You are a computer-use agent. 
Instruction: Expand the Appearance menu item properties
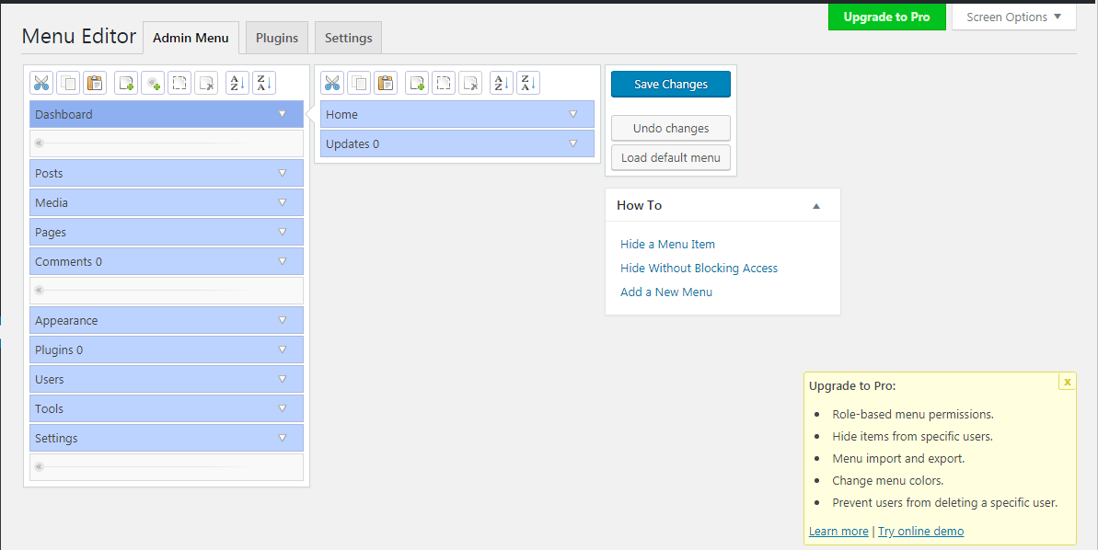[x=283, y=320]
